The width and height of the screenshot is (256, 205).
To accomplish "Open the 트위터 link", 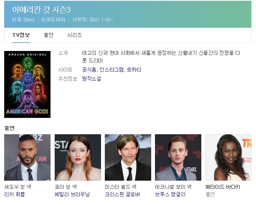I will (x=134, y=70).
